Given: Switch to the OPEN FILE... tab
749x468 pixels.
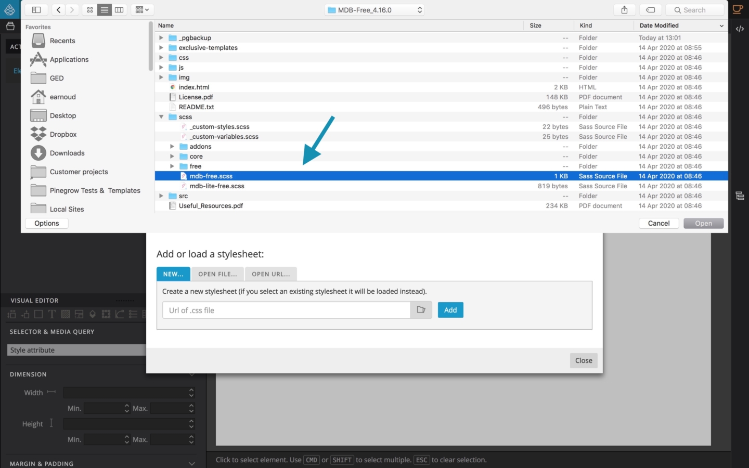Looking at the screenshot, I should (x=217, y=274).
